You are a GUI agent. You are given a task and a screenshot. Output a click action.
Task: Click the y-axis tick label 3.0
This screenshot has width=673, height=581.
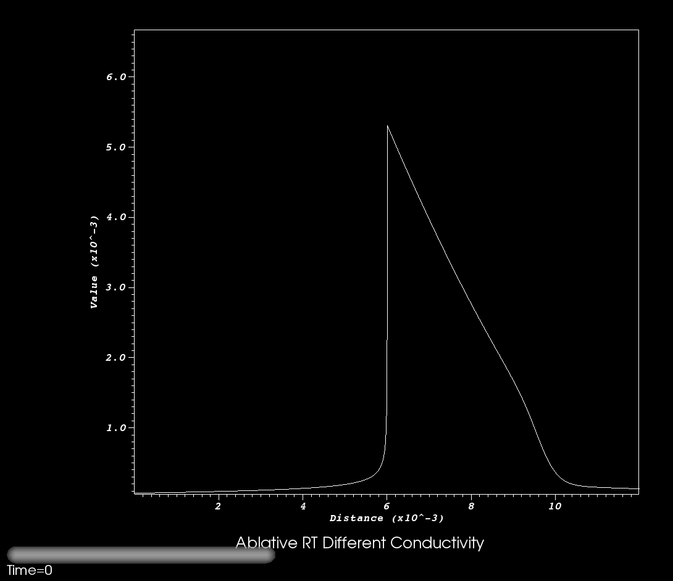[x=116, y=287]
